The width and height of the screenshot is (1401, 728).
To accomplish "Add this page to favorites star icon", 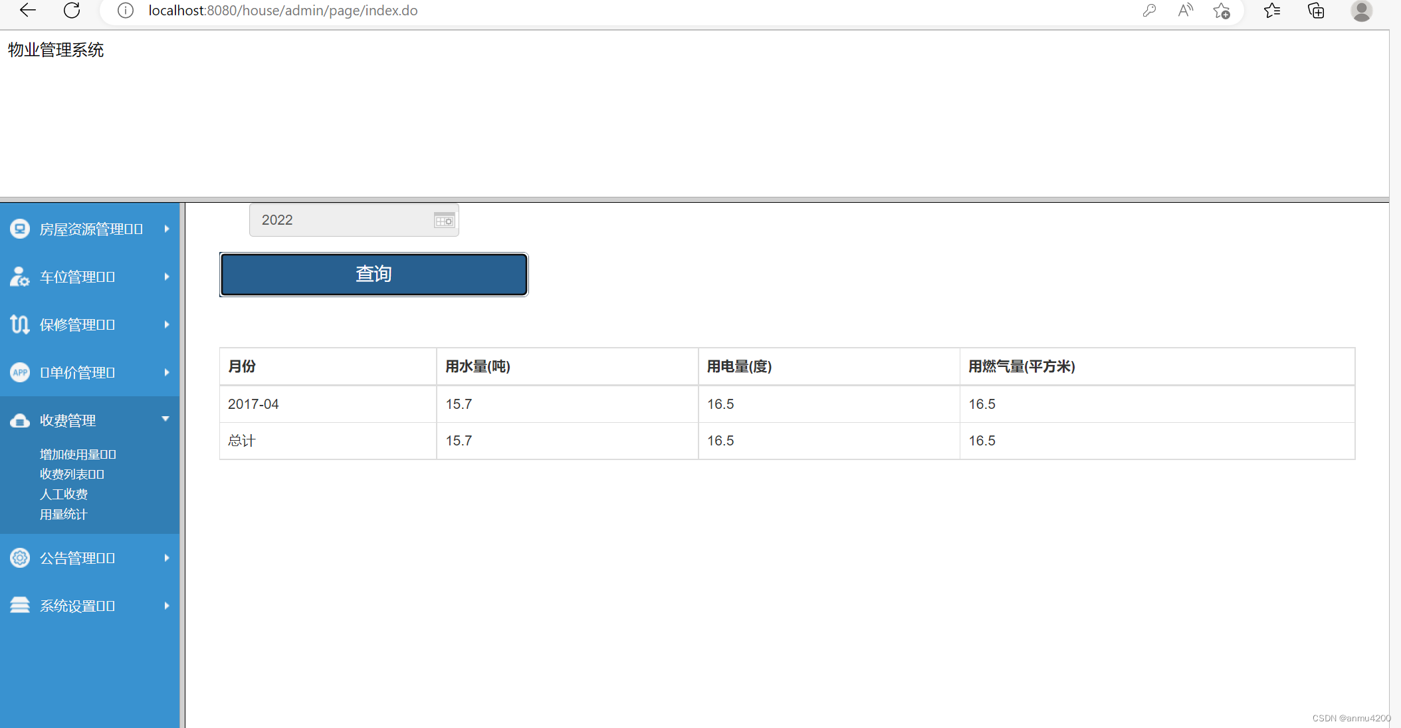I will coord(1222,11).
